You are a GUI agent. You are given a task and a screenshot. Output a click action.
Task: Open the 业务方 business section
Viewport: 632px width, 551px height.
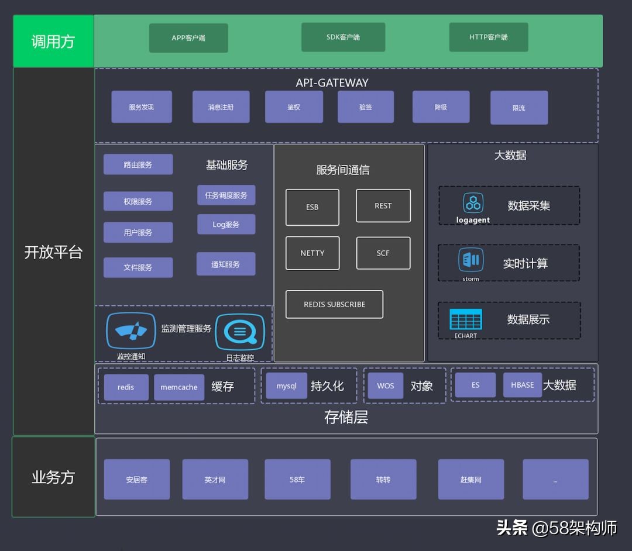(53, 478)
